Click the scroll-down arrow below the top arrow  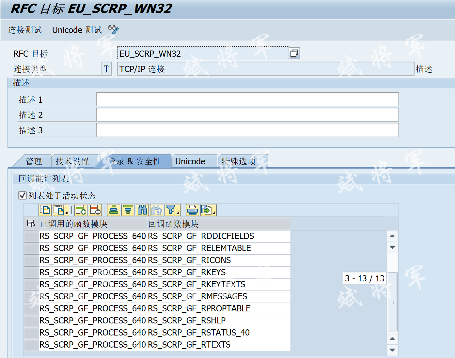tap(392, 247)
